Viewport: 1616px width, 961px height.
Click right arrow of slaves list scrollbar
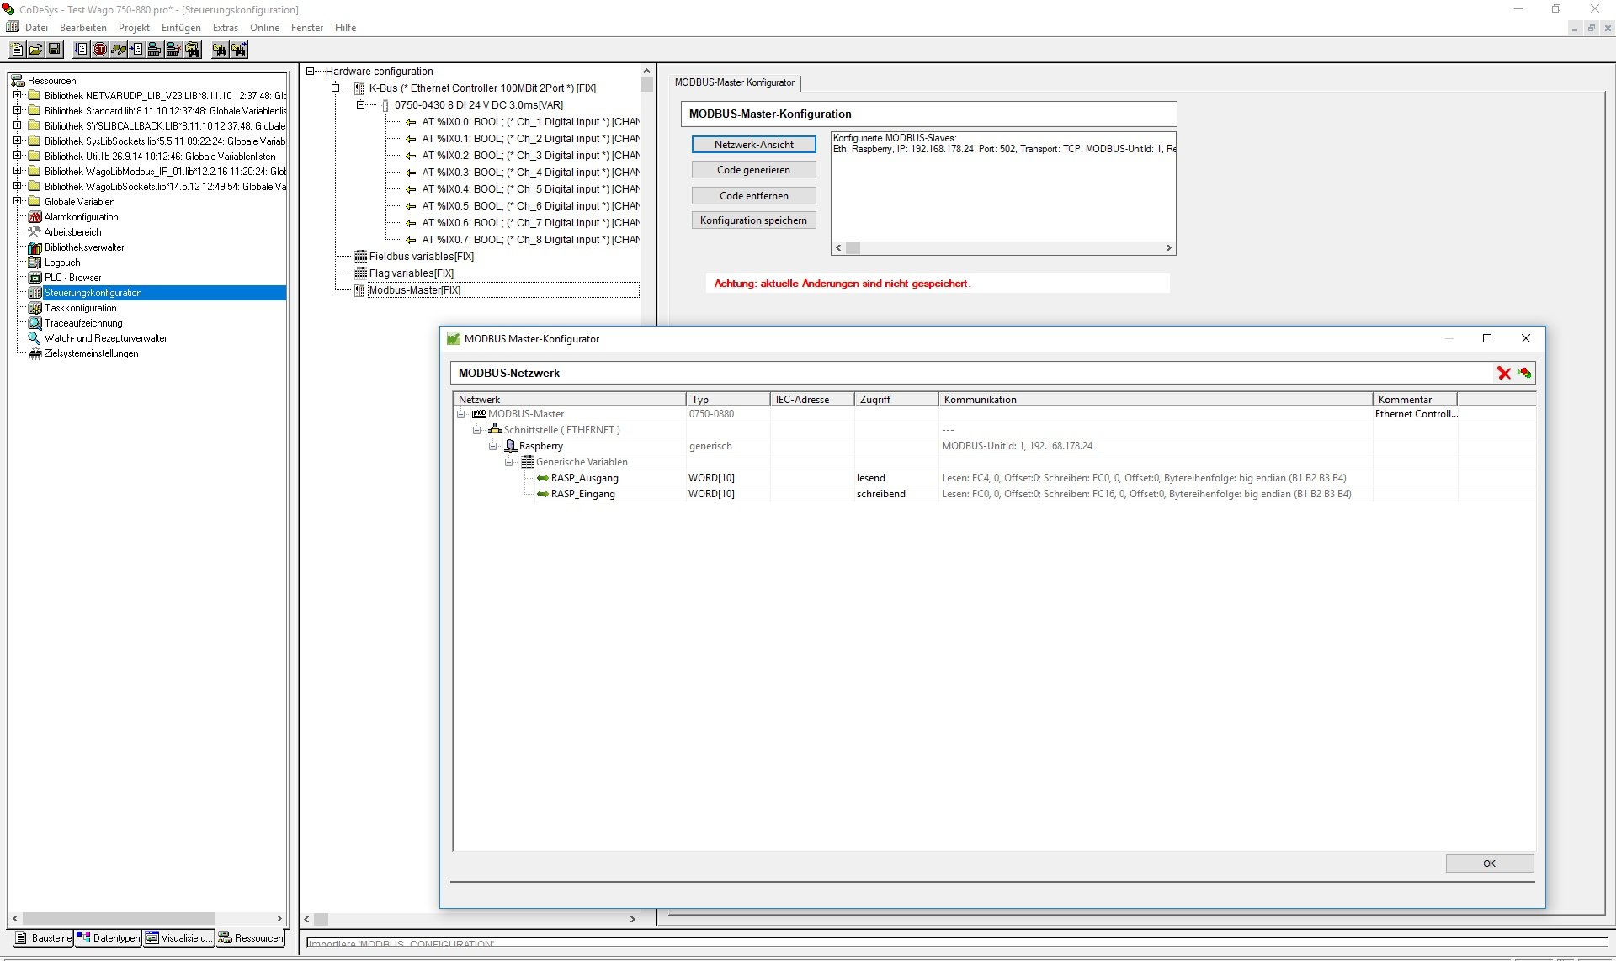1168,248
